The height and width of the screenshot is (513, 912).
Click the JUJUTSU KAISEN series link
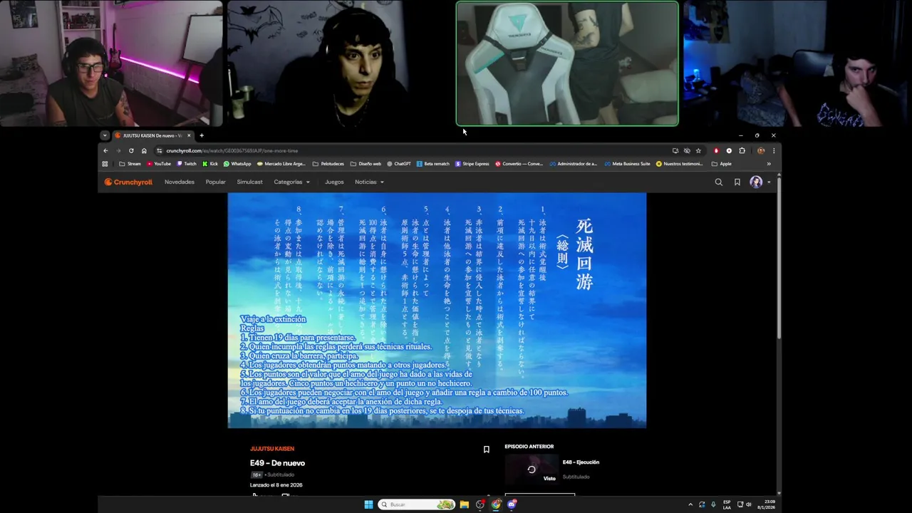tap(272, 449)
